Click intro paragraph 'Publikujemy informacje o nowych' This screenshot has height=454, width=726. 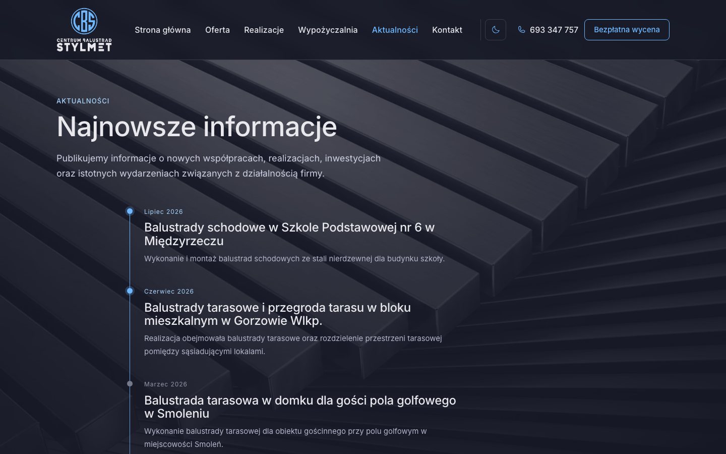[x=218, y=166]
